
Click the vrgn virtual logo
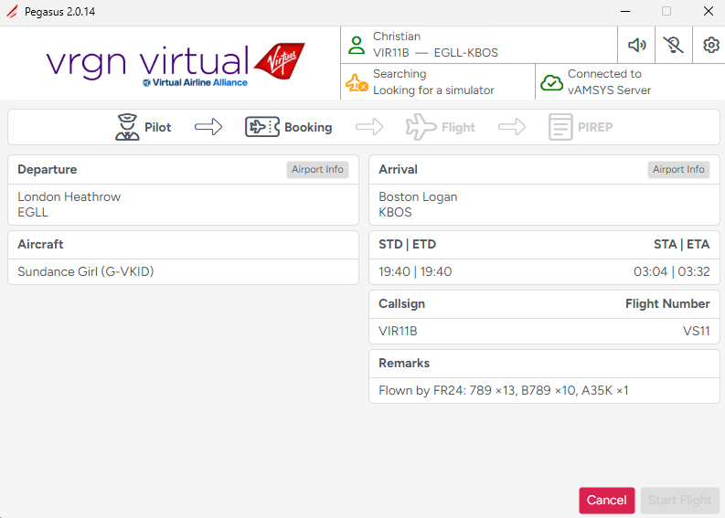click(176, 64)
